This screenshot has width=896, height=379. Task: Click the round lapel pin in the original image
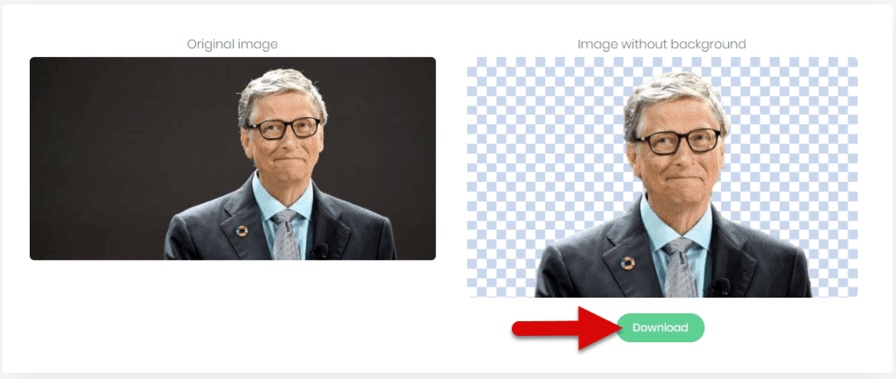pyautogui.click(x=241, y=230)
